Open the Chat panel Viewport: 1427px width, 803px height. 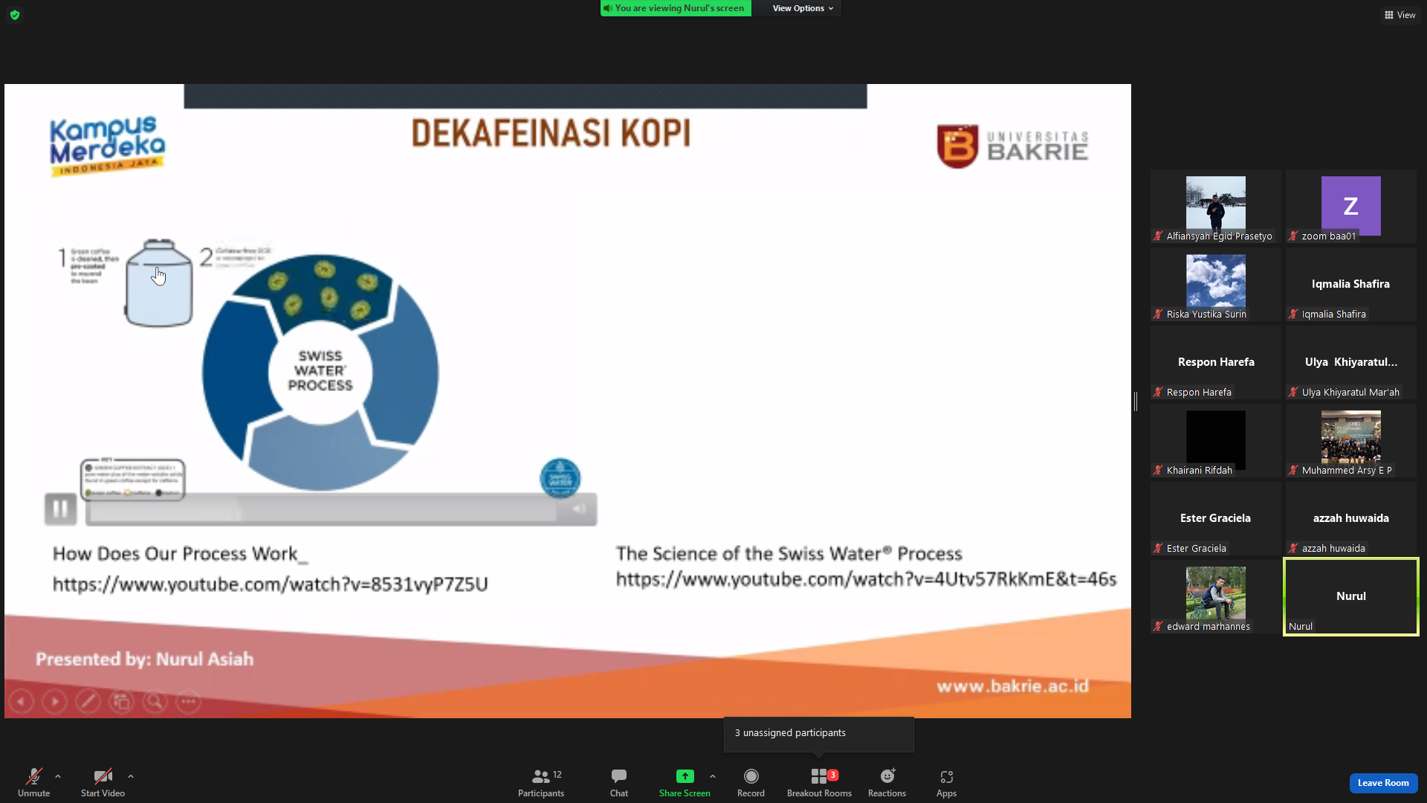(x=619, y=782)
